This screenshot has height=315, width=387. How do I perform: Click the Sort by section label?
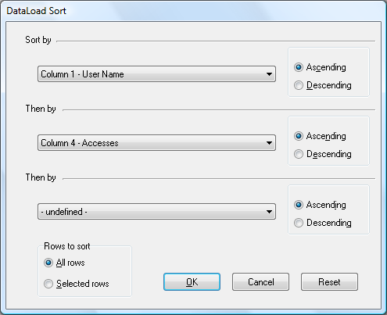click(38, 40)
